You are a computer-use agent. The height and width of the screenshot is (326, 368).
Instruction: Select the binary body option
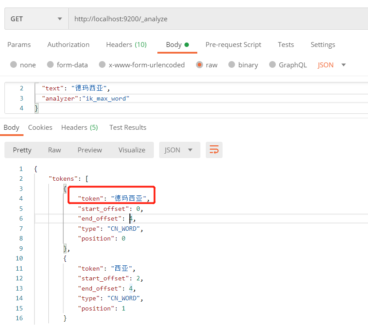tap(243, 65)
